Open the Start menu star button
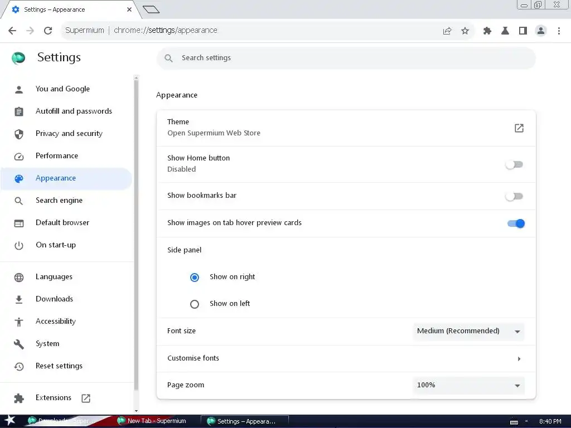This screenshot has width=571, height=428. [x=10, y=421]
